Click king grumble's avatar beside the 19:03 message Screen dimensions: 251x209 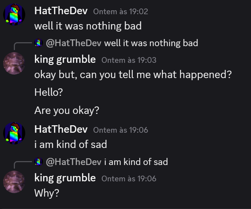click(x=14, y=63)
